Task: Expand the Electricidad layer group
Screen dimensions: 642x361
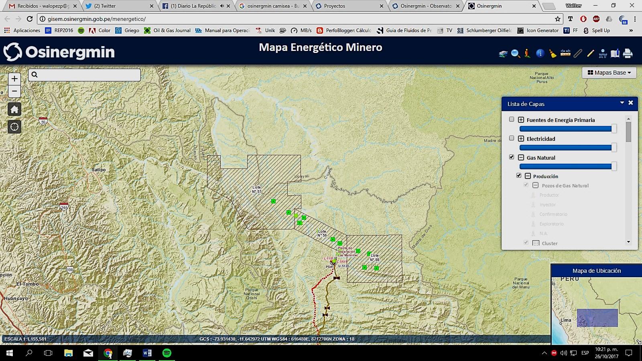Action: [x=521, y=139]
